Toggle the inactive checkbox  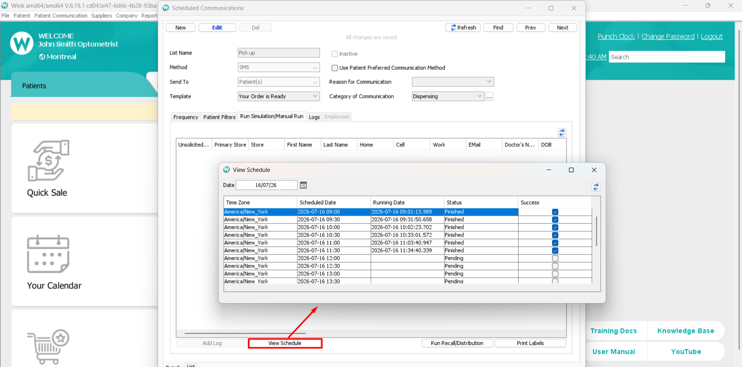[335, 54]
